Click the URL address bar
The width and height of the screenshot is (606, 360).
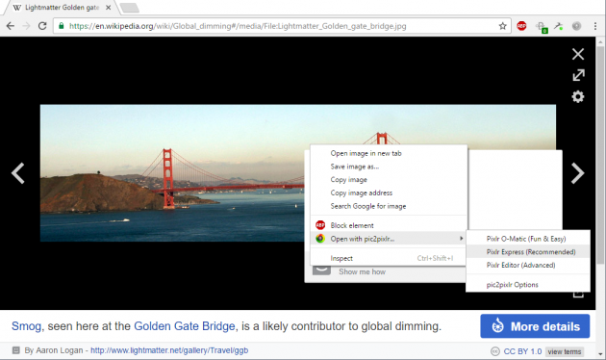coord(282,26)
